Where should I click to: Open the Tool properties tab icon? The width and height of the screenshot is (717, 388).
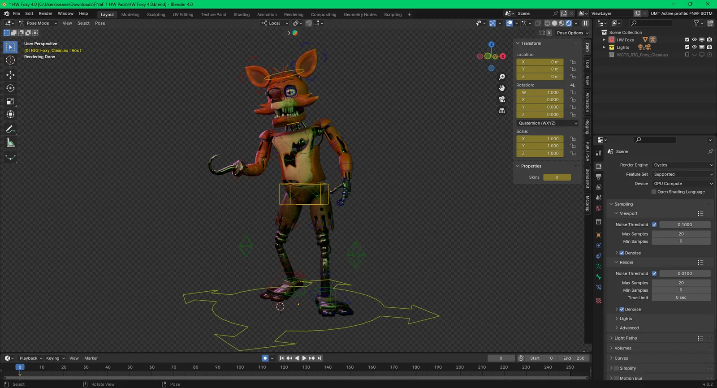pos(599,153)
